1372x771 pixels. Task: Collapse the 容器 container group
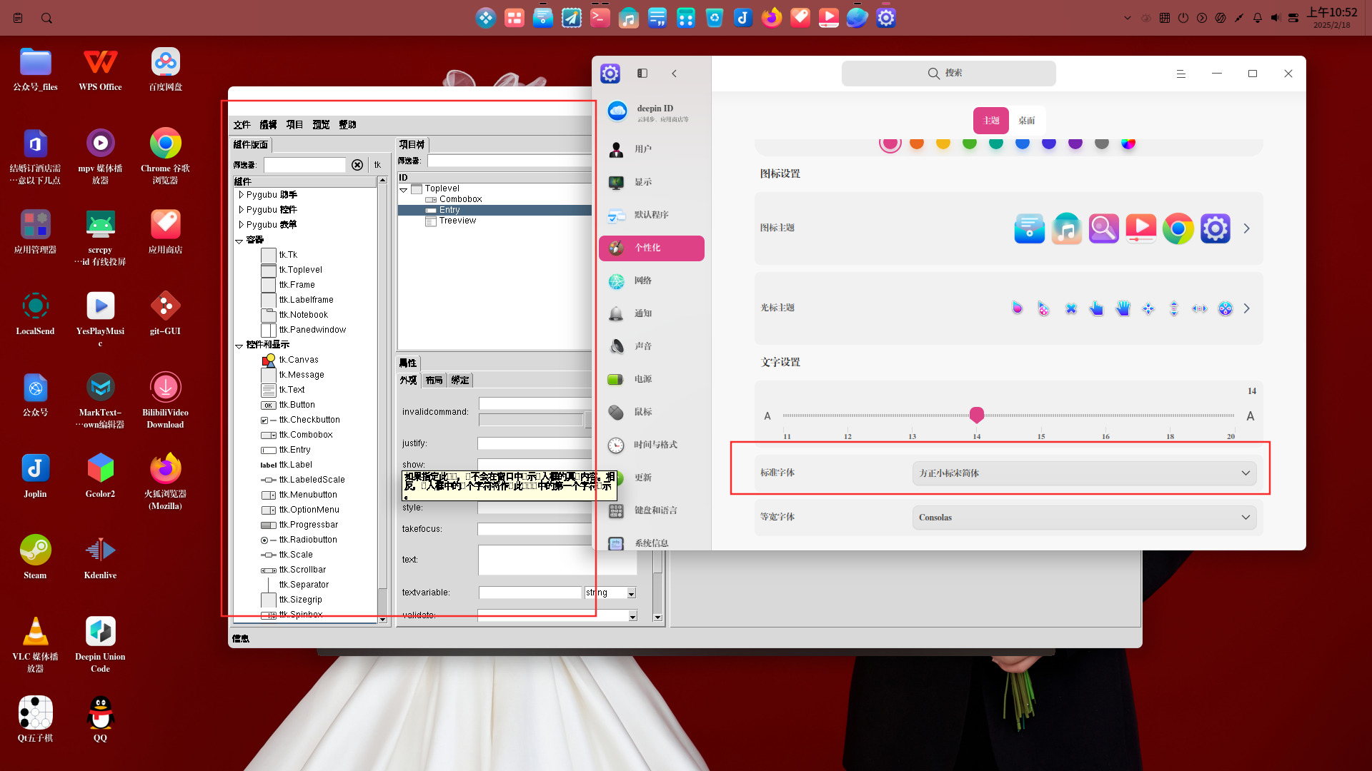(239, 241)
